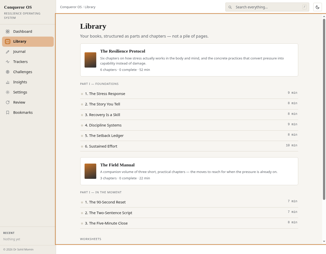Open the Bookmarks page
Image resolution: width=326 pixels, height=254 pixels.
point(28,113)
